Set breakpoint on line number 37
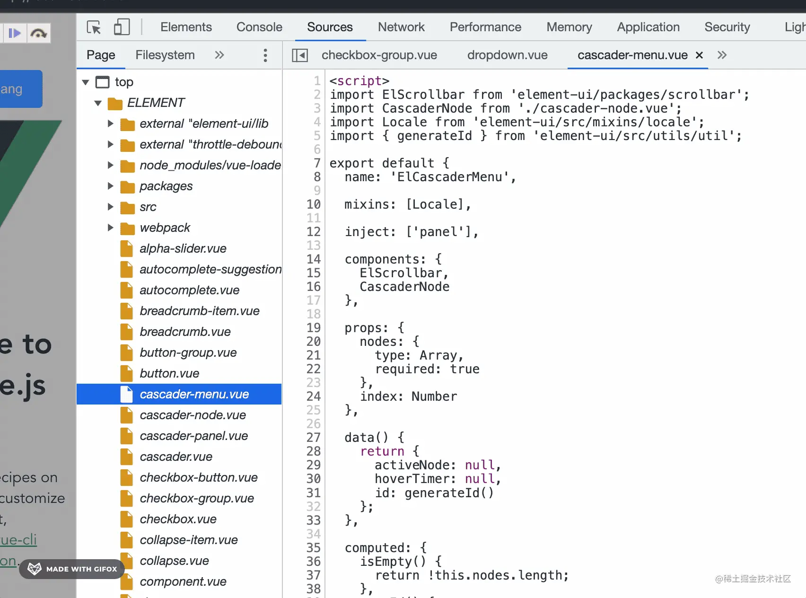The height and width of the screenshot is (598, 806). coord(313,575)
